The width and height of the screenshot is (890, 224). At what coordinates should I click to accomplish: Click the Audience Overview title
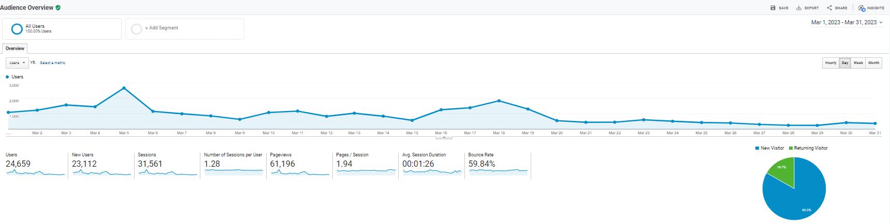tap(26, 8)
